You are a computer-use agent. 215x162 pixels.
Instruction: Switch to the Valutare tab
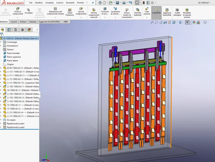33,22
